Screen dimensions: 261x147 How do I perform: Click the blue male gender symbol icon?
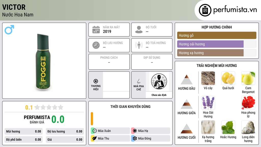[9, 30]
